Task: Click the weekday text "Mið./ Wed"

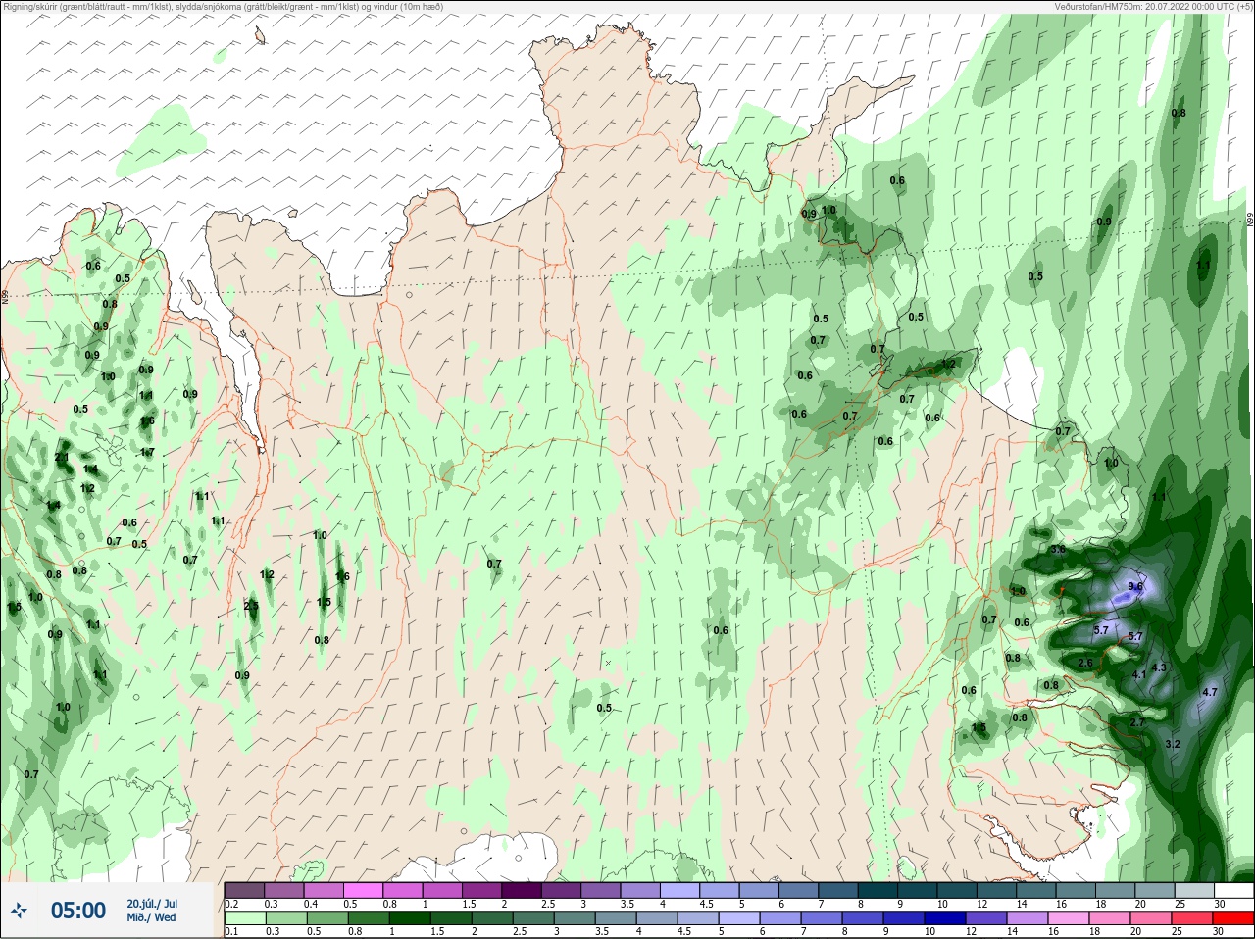Action: coord(151,917)
